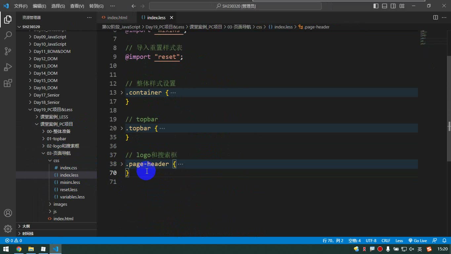Image resolution: width=451 pixels, height=254 pixels.
Task: Start Go Live server from the status bar
Action: click(418, 241)
